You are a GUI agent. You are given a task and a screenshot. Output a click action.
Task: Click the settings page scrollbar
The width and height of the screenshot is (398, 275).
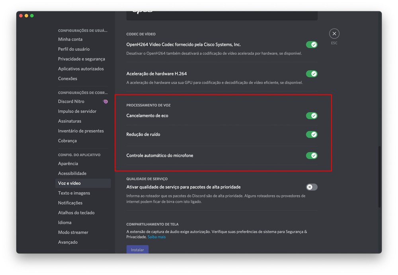point(379,177)
